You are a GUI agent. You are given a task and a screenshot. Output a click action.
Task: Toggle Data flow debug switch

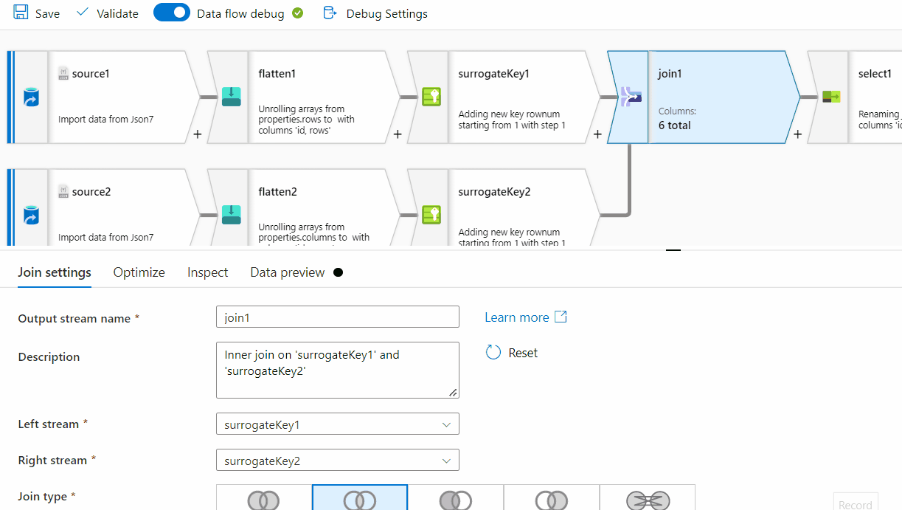tap(172, 13)
